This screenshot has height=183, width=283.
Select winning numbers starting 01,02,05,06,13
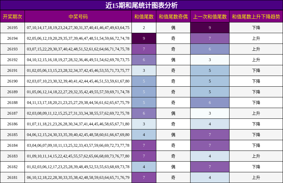tap(78, 70)
